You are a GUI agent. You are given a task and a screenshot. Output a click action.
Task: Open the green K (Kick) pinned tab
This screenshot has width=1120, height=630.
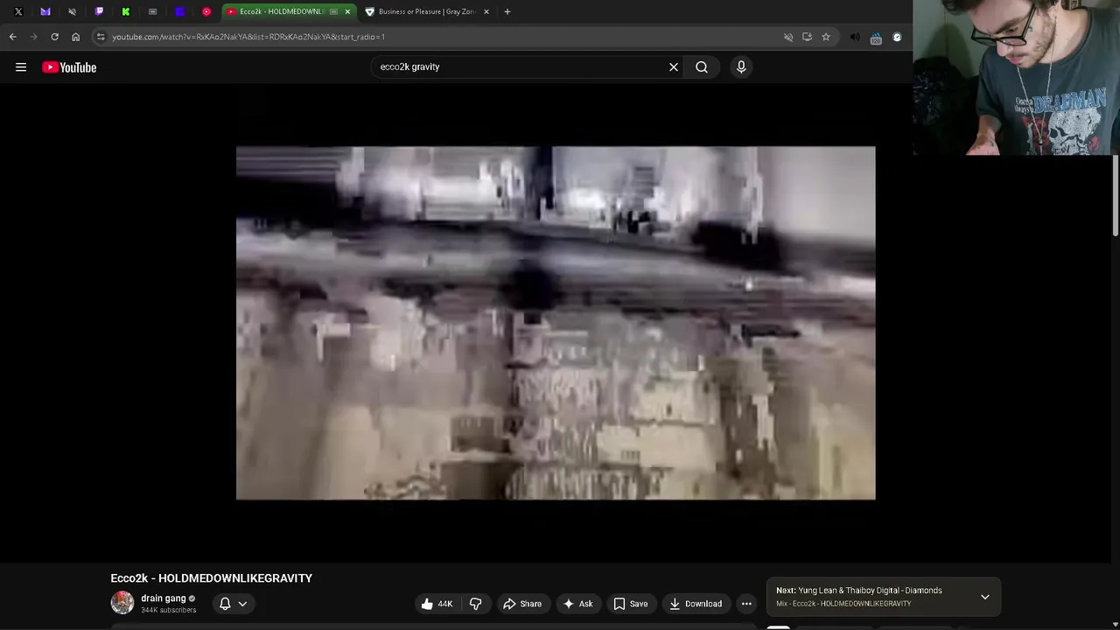pyautogui.click(x=126, y=11)
